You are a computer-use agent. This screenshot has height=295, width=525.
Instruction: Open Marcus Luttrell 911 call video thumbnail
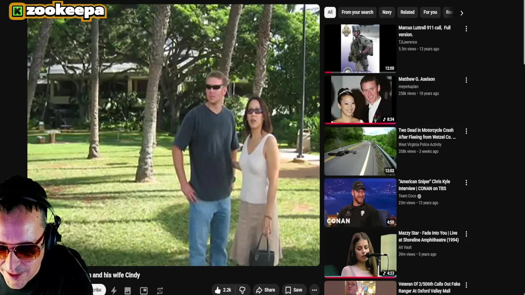[360, 48]
